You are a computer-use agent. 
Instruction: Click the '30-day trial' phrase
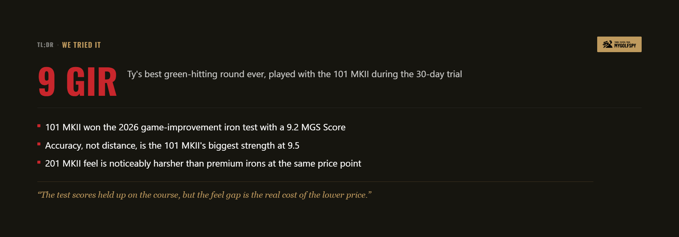tap(439, 74)
